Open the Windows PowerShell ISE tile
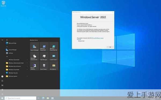 coord(54,47)
